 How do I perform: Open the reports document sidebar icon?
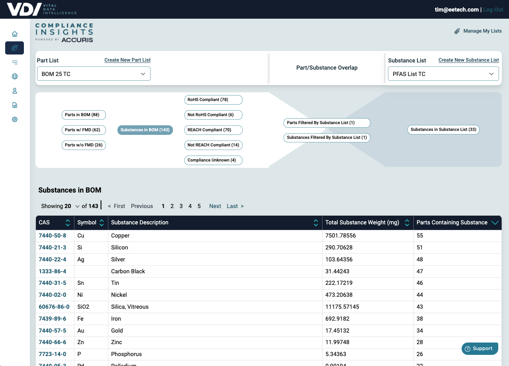pos(15,105)
